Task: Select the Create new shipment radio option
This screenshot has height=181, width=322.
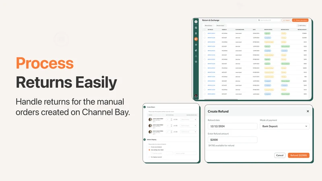Action: [x=149, y=147]
